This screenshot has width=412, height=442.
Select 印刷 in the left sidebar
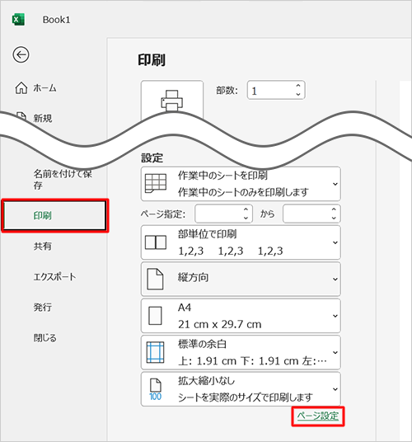click(54, 216)
